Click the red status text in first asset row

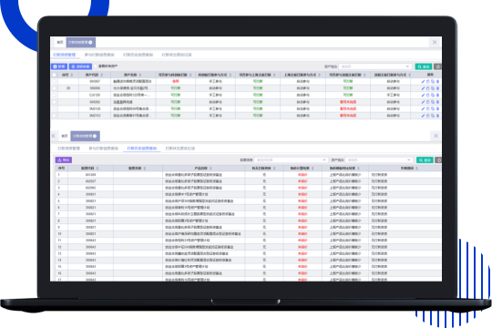(176, 81)
